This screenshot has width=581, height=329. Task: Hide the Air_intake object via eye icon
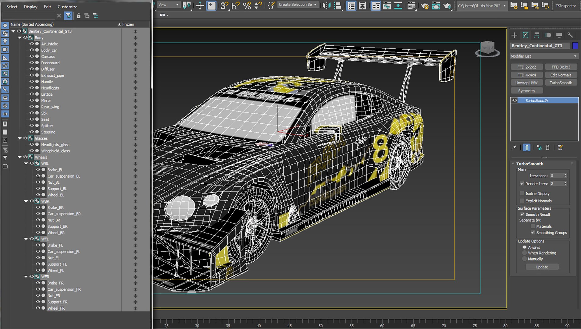pyautogui.click(x=31, y=44)
